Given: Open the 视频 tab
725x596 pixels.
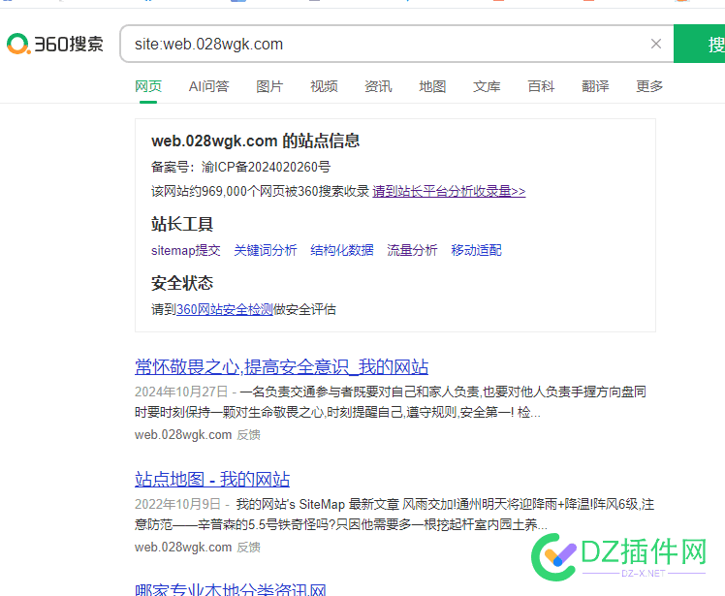Looking at the screenshot, I should point(324,86).
